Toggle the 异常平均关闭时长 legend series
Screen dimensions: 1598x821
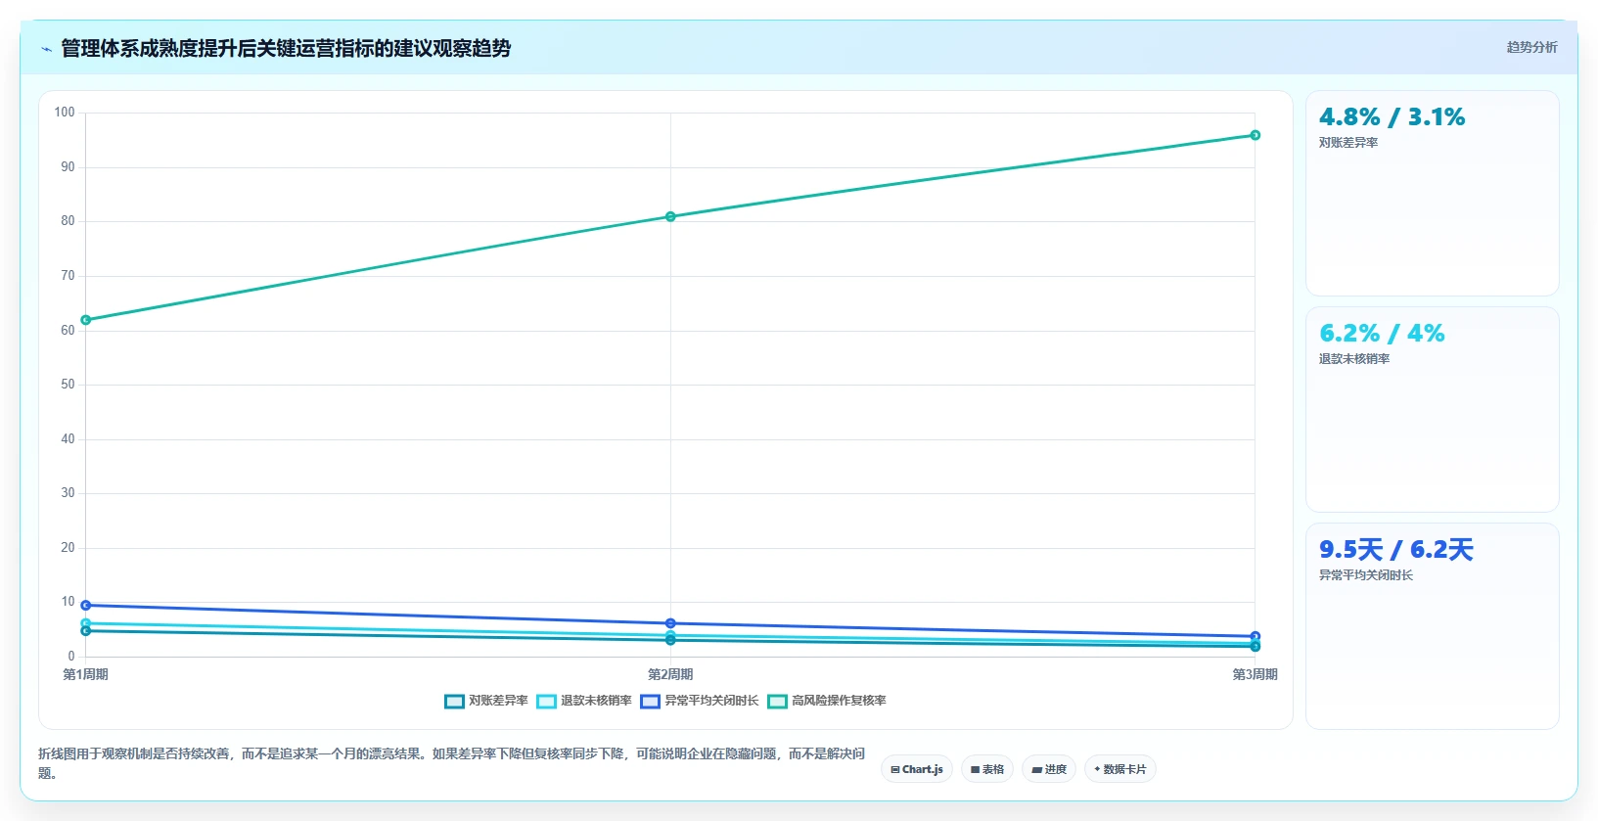[700, 701]
